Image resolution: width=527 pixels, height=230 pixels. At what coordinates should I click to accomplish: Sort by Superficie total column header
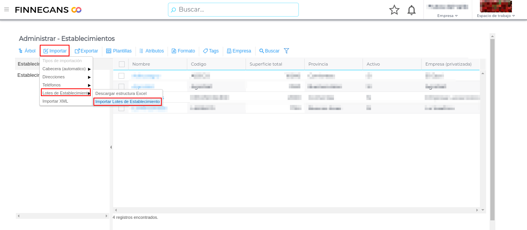point(275,64)
